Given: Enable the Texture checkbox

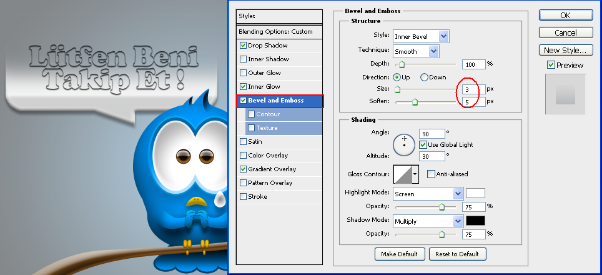Looking at the screenshot, I should pyautogui.click(x=251, y=128).
